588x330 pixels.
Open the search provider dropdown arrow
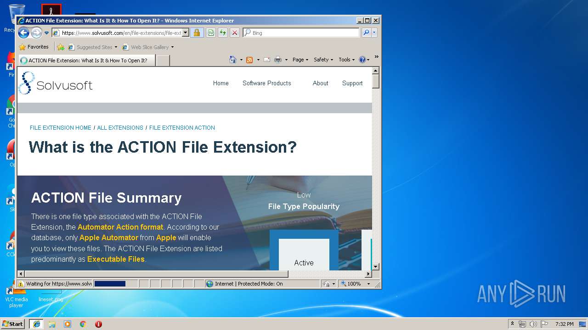pos(374,33)
